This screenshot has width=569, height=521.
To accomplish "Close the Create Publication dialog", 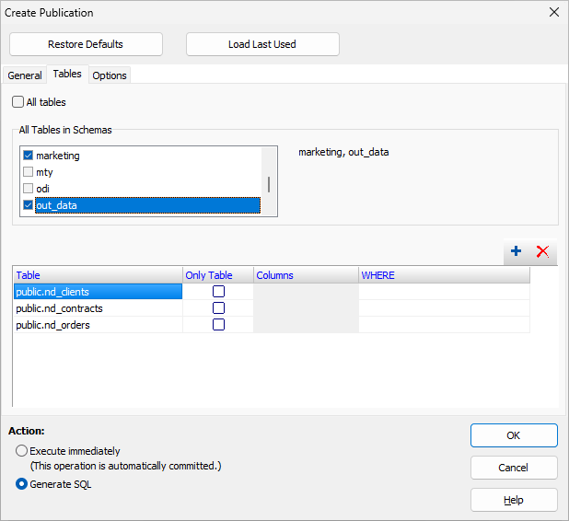I will pyautogui.click(x=553, y=12).
